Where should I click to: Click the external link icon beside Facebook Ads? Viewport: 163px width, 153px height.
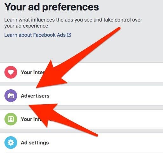(69, 35)
